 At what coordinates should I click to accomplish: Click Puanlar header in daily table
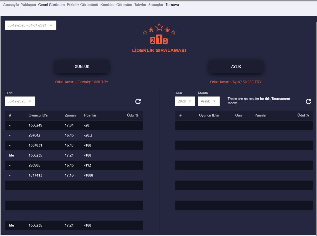90,115
